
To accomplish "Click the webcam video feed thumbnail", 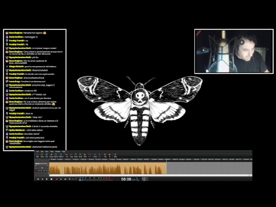I will [234, 51].
